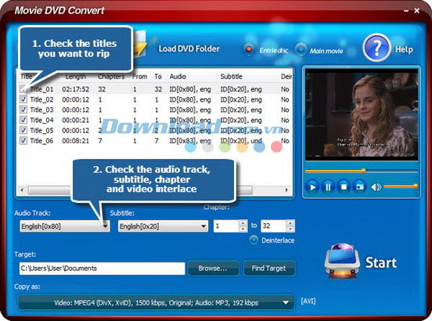The width and height of the screenshot is (432, 321).
Task: Select the Main movie radio option
Action: 301,49
